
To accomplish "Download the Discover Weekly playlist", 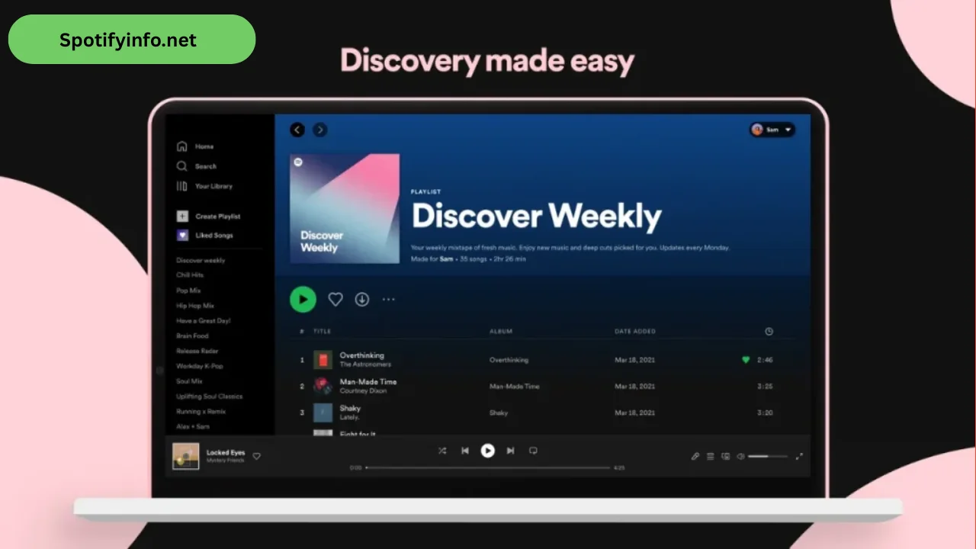I will click(x=362, y=300).
